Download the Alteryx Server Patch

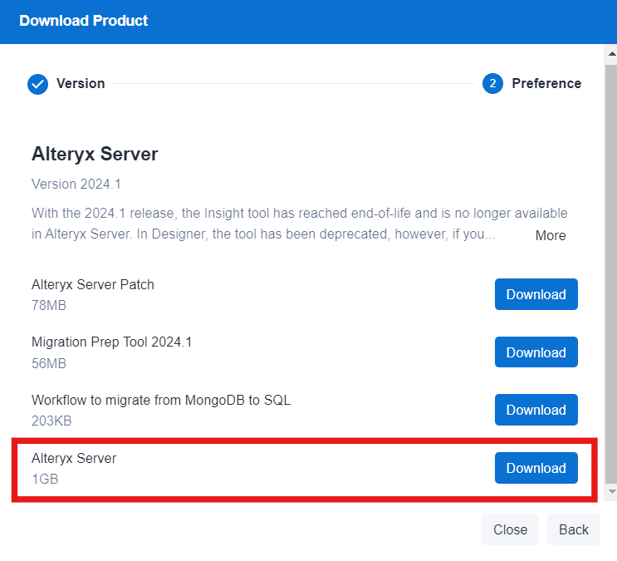click(x=536, y=294)
